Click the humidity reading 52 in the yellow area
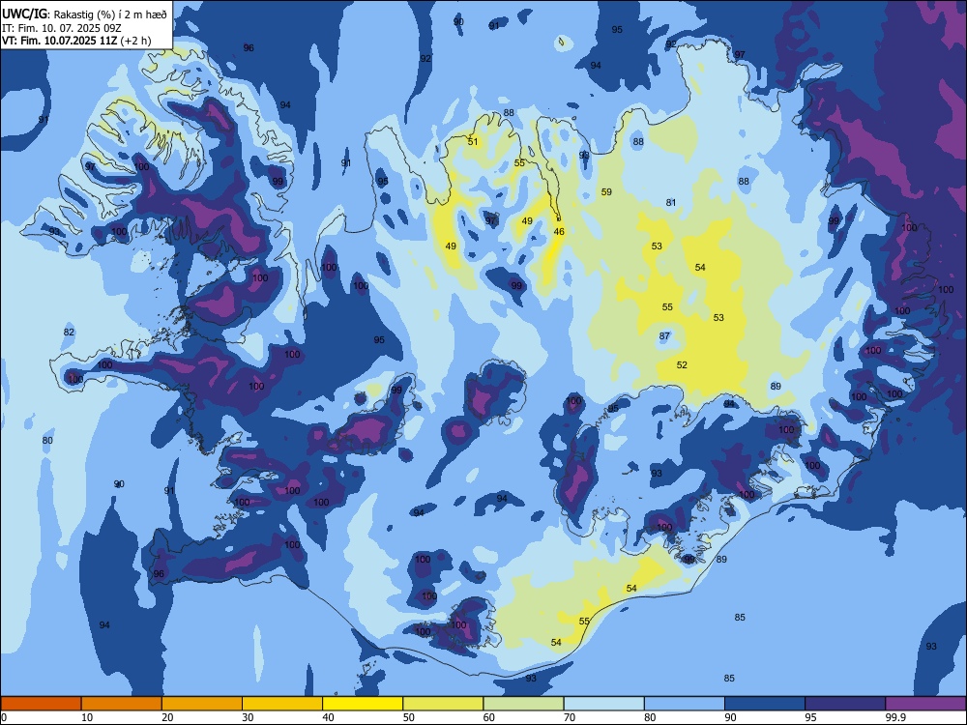This screenshot has height=725, width=967. (x=682, y=365)
